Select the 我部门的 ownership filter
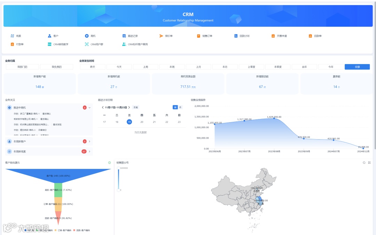The image size is (376, 235). coord(22,67)
